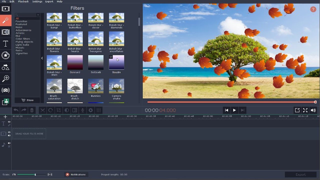Open the Playback menu
320x180 pixels.
click(23, 1)
